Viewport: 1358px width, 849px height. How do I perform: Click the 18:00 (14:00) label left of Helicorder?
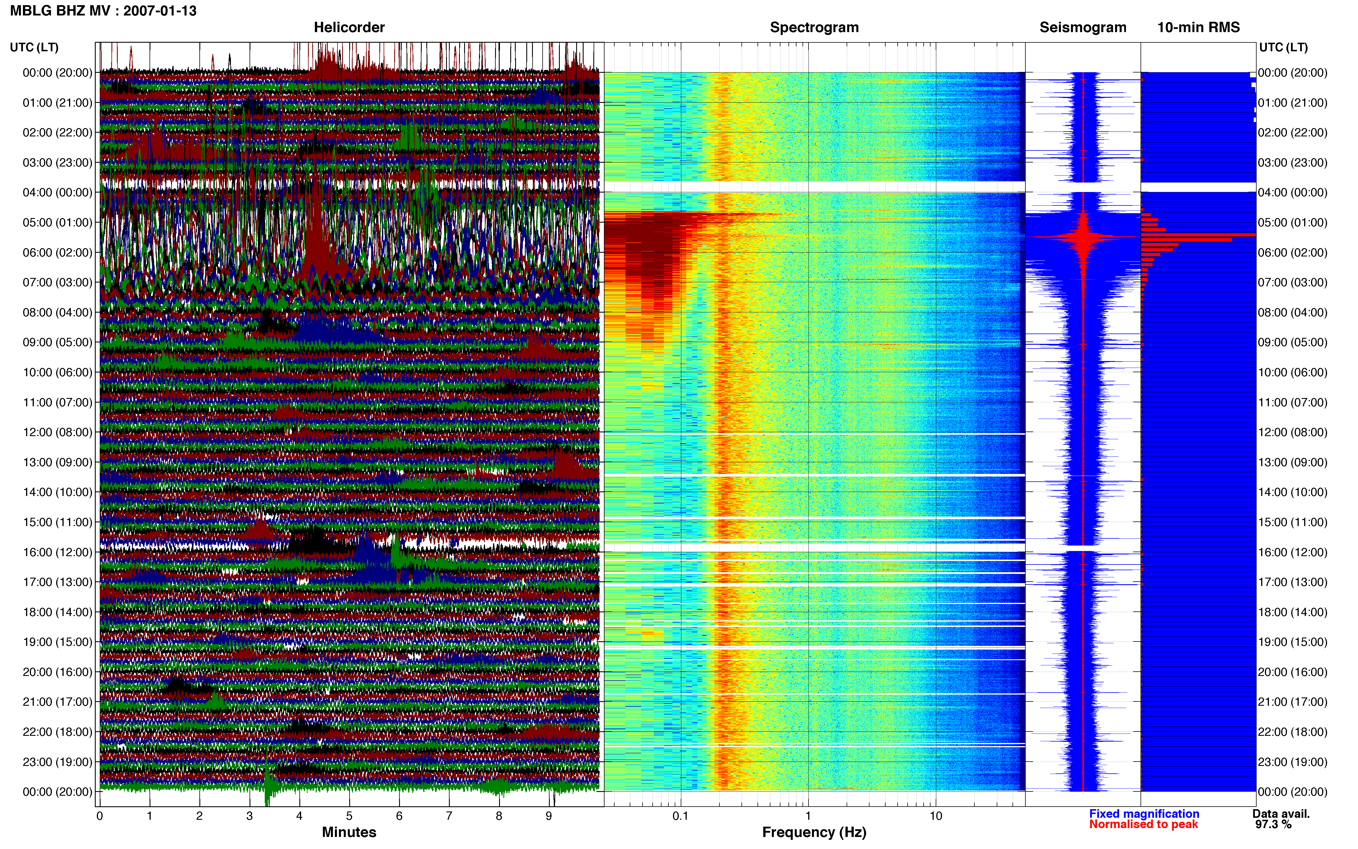[57, 612]
